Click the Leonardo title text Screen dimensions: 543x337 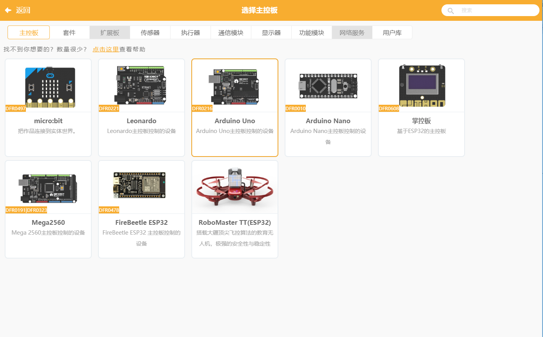tap(142, 121)
